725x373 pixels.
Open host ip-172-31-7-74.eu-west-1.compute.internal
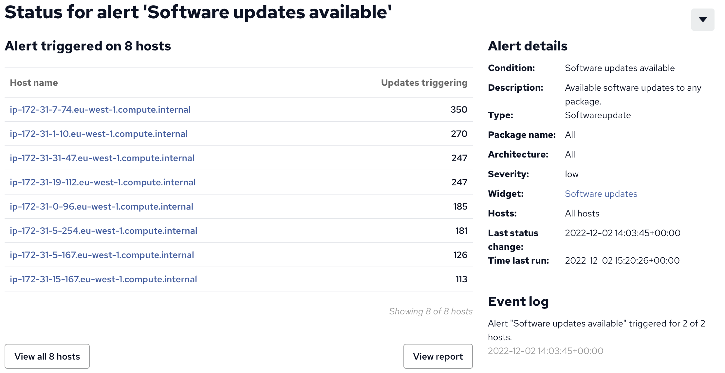point(100,109)
